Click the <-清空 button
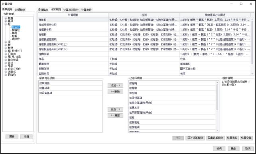 click(x=115, y=115)
